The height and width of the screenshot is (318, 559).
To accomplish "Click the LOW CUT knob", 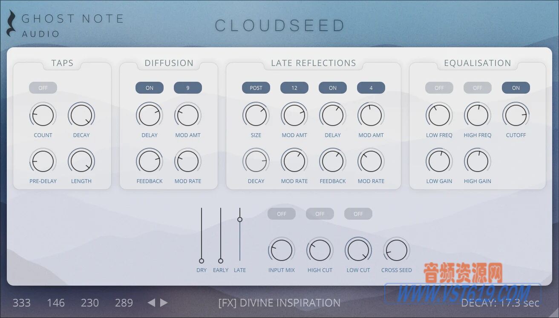I will point(358,250).
